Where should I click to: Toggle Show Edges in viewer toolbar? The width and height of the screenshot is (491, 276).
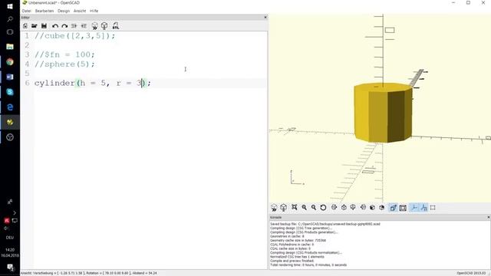[x=433, y=208]
